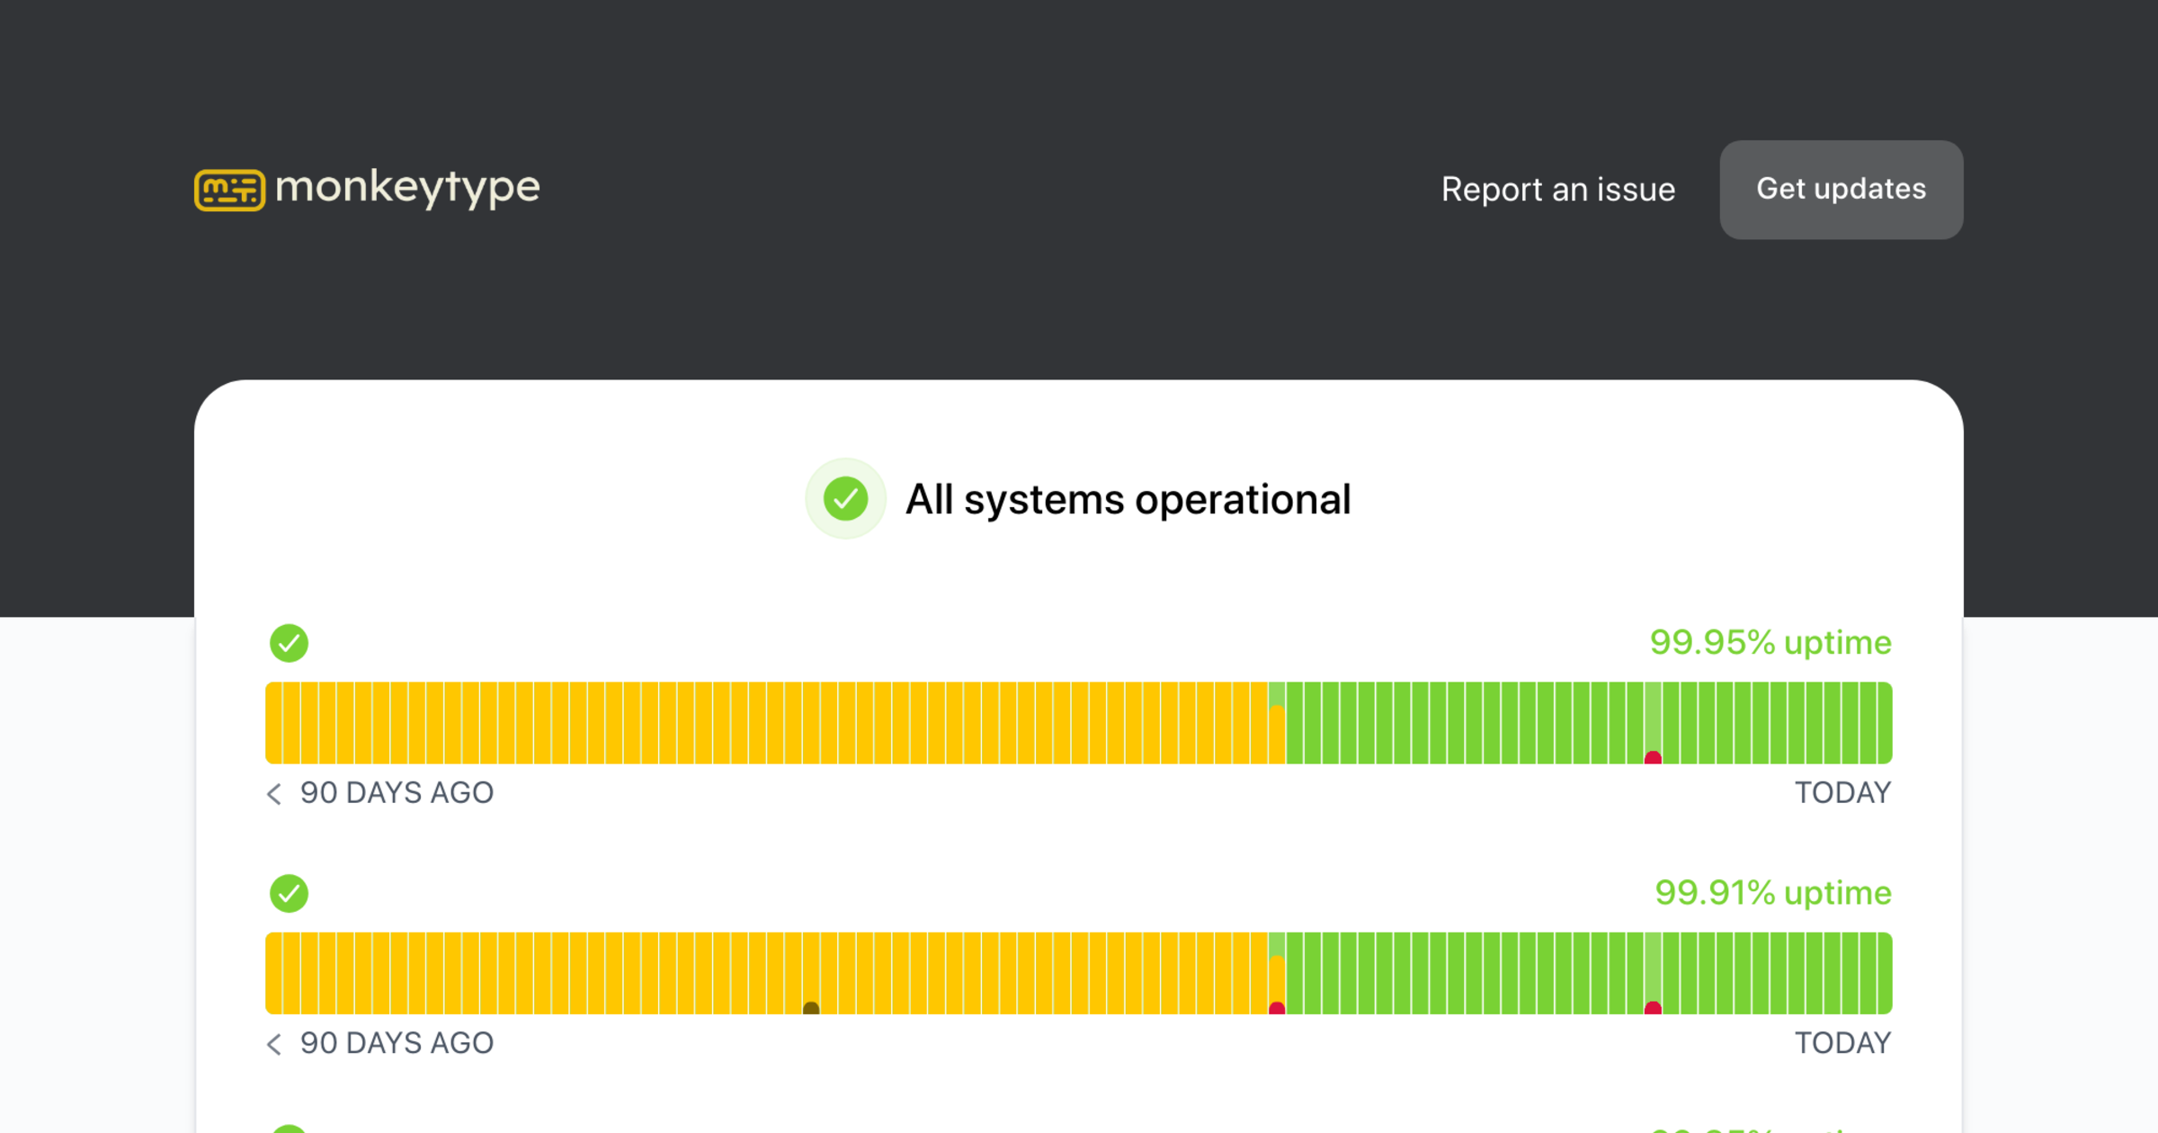The width and height of the screenshot is (2158, 1133).
Task: Click the red incident dot in the yellow section of second bar
Action: 1277,1008
